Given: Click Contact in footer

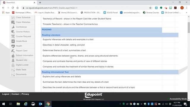Looking at the screenshot, I should coord(15,94).
